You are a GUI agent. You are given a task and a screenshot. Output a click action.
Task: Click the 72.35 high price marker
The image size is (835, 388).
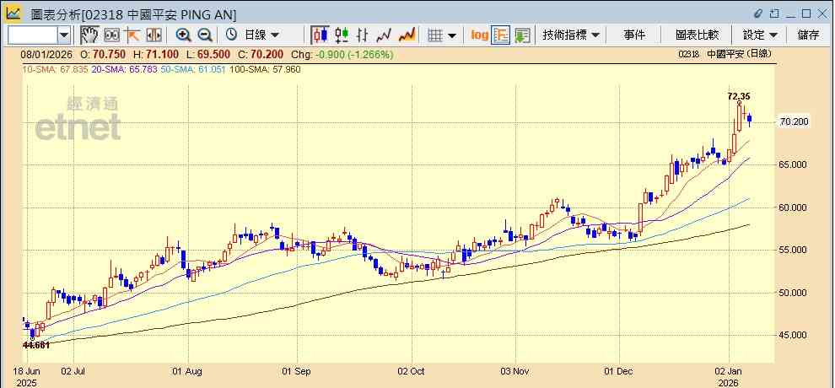(x=739, y=96)
